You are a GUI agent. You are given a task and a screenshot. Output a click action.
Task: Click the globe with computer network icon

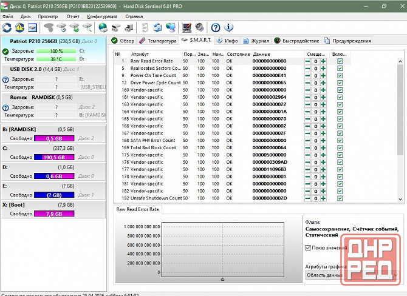pos(171,27)
